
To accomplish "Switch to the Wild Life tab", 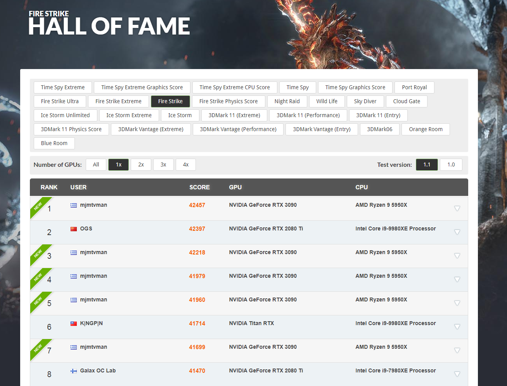I will coord(327,101).
